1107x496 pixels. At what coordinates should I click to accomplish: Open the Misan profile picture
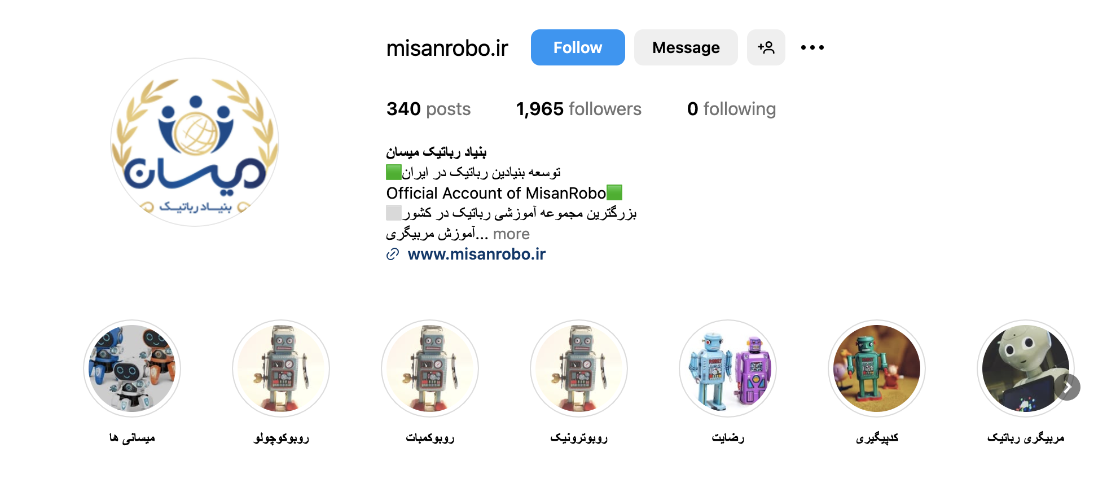[195, 142]
